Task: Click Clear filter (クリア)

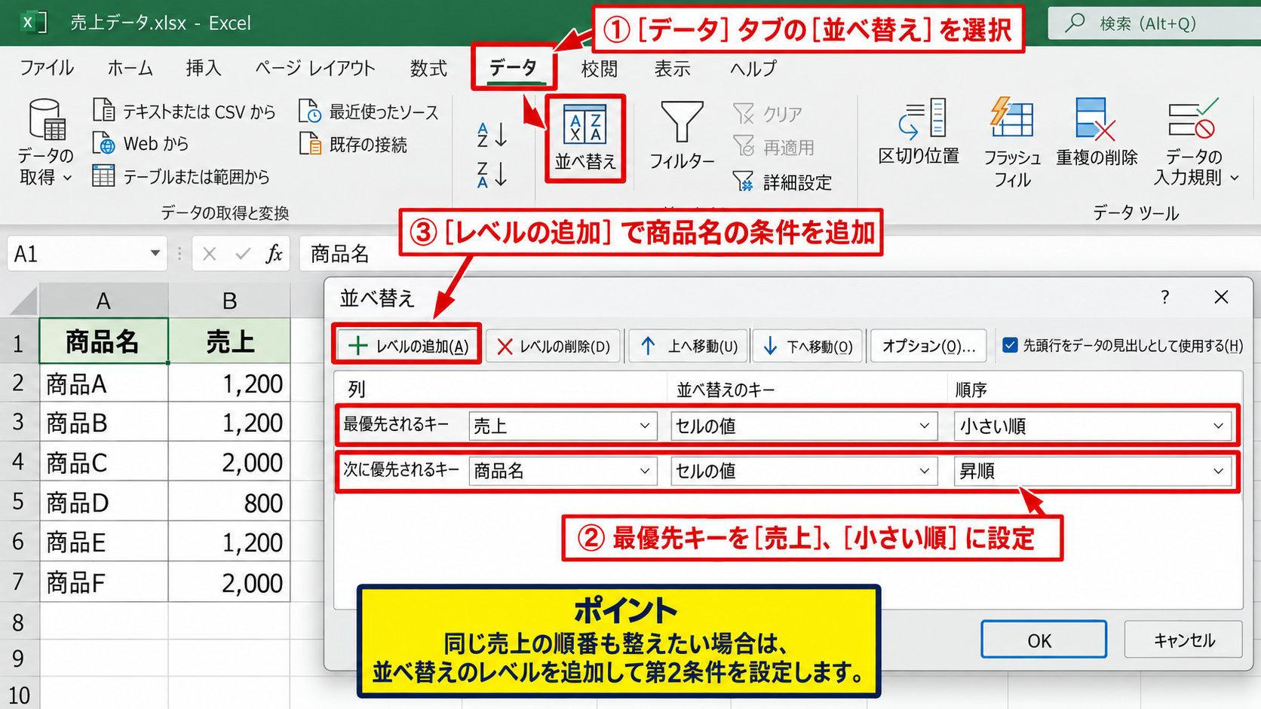Action: coord(768,114)
